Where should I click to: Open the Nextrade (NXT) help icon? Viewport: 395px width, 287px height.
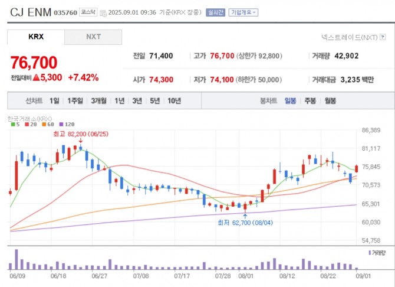tap(381, 37)
